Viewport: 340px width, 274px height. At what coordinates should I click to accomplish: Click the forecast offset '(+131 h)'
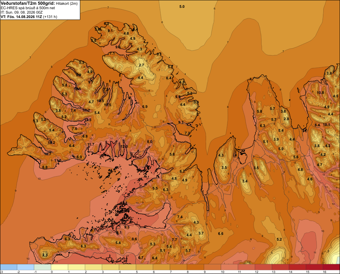[50, 17]
